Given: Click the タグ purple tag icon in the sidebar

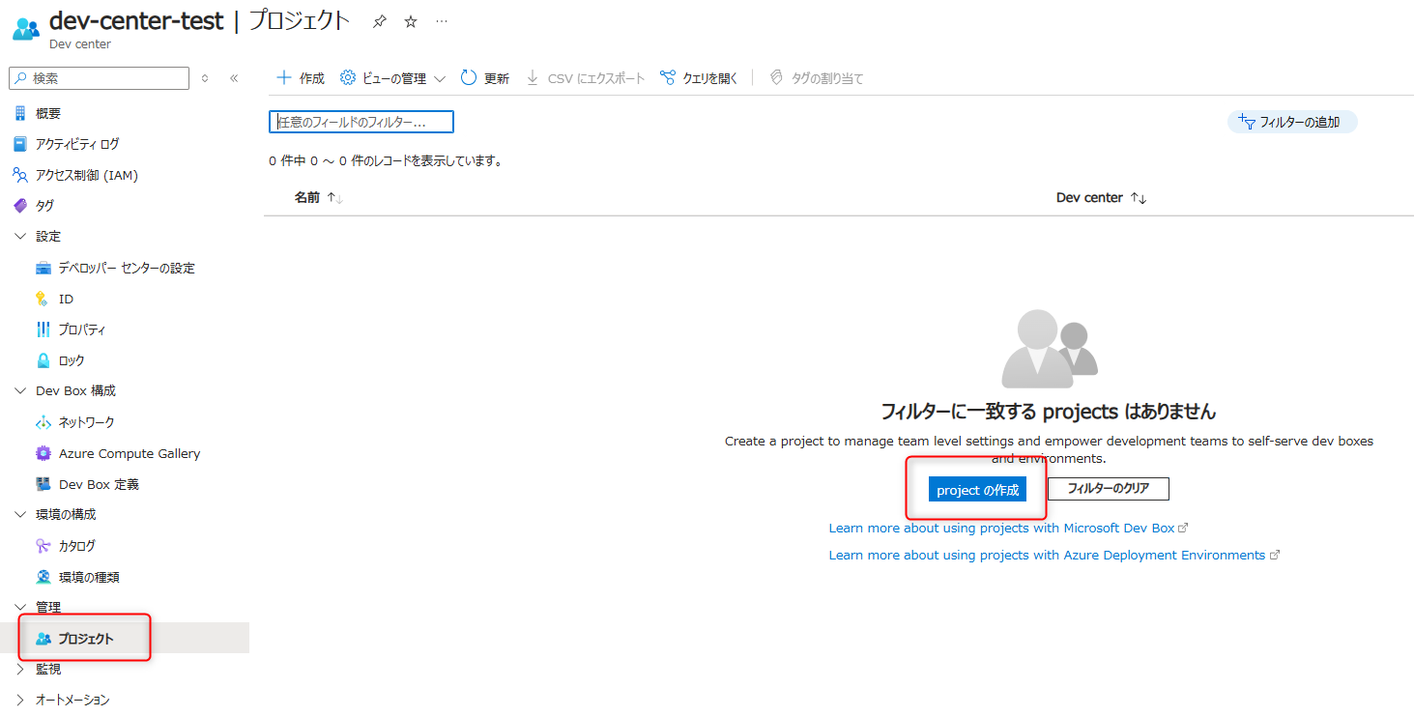Looking at the screenshot, I should click(x=20, y=206).
